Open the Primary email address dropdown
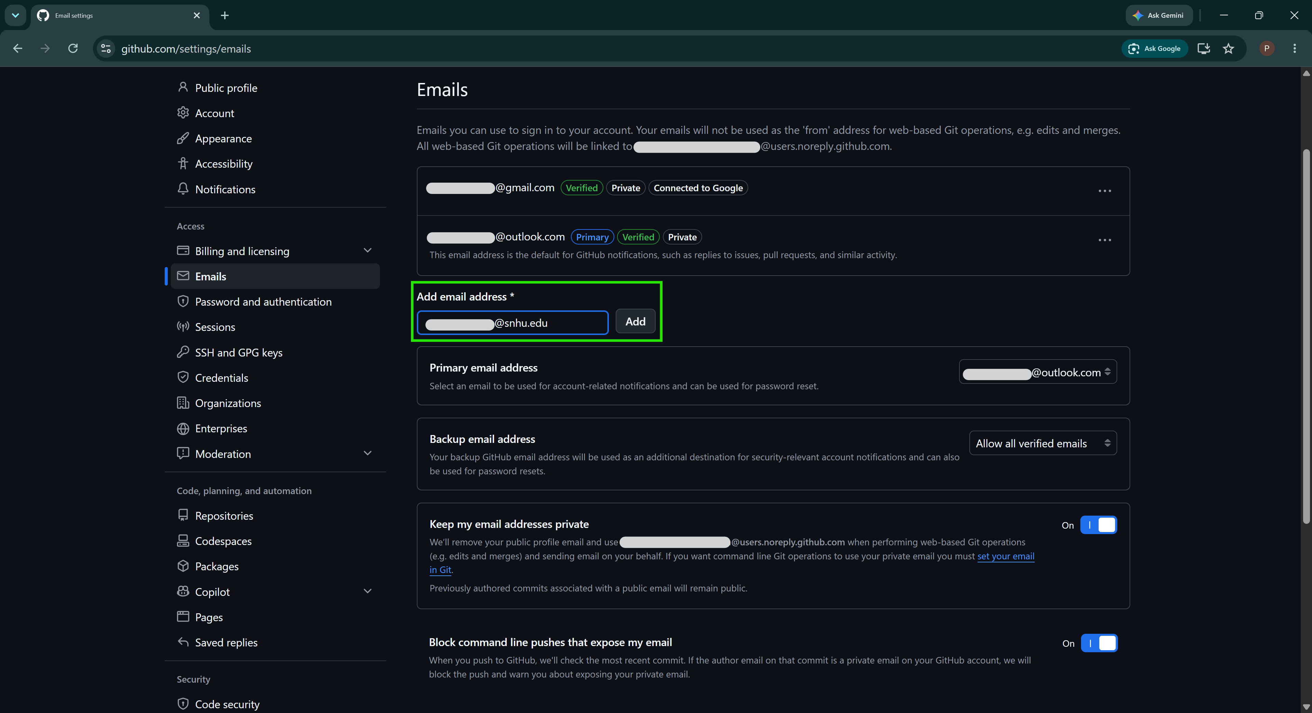This screenshot has width=1312, height=713. (x=1038, y=372)
